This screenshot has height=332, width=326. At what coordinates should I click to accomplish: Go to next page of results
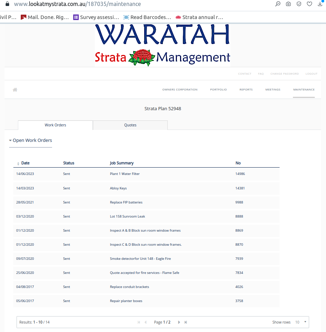[179, 322]
